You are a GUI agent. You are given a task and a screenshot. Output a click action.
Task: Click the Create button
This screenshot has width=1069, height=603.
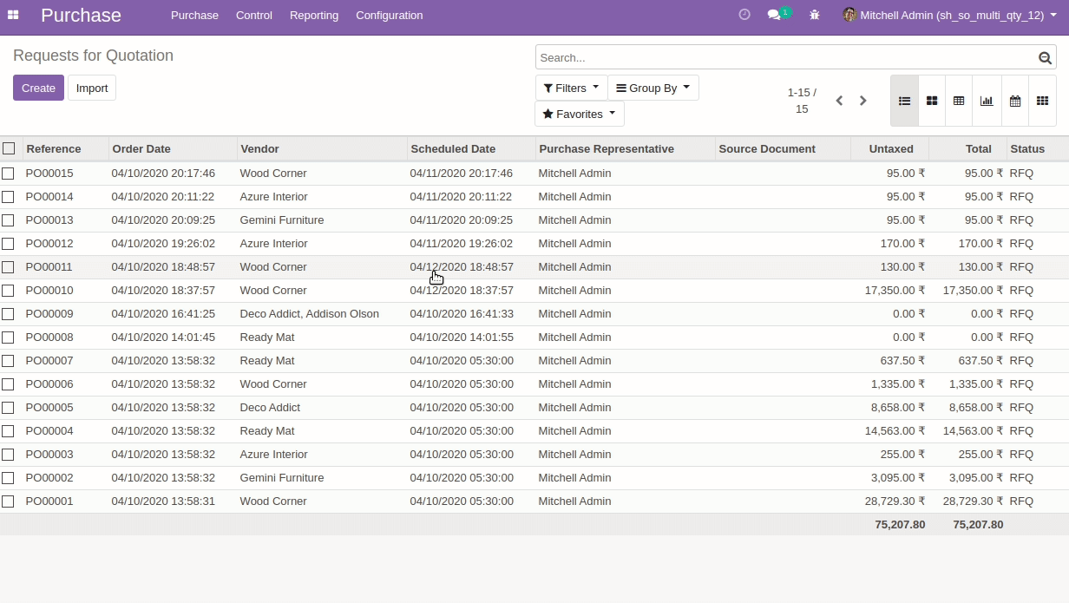tap(38, 88)
